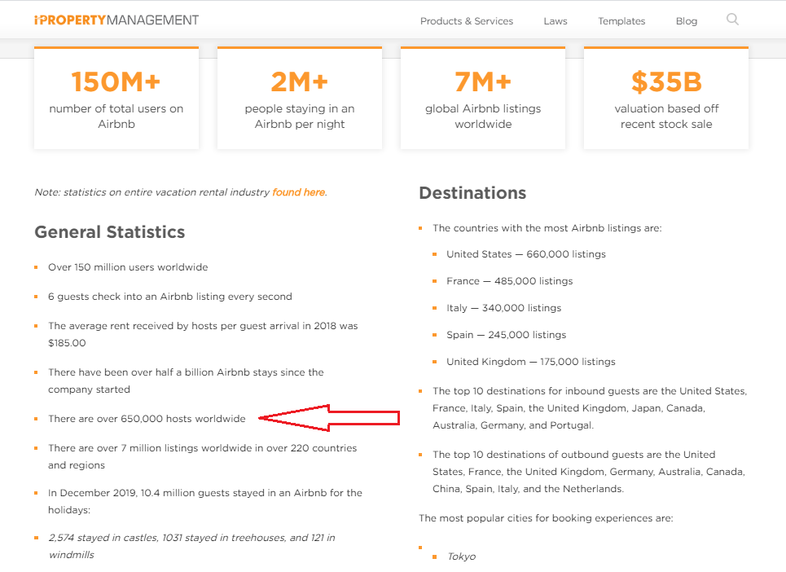
Task: Click the 650,000 hosts worldwide bullet
Action: pos(147,418)
